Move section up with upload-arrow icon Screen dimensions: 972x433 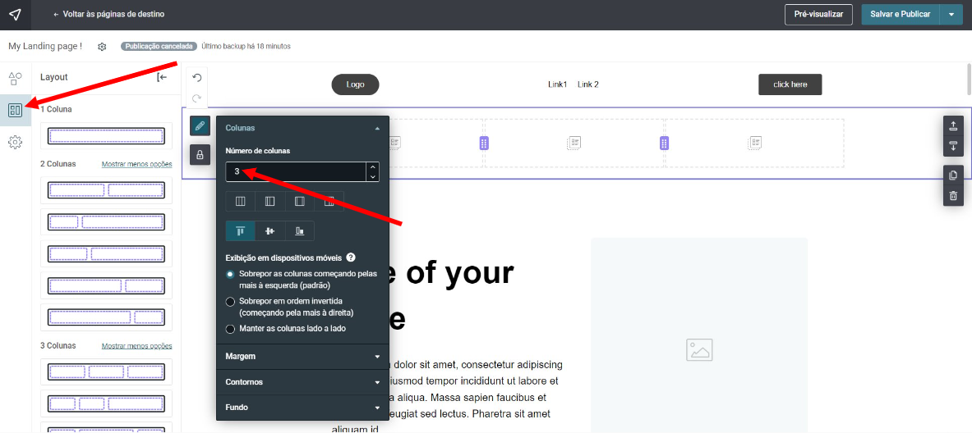953,126
